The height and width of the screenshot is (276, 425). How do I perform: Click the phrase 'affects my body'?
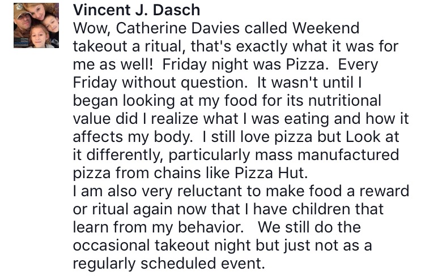(132, 137)
